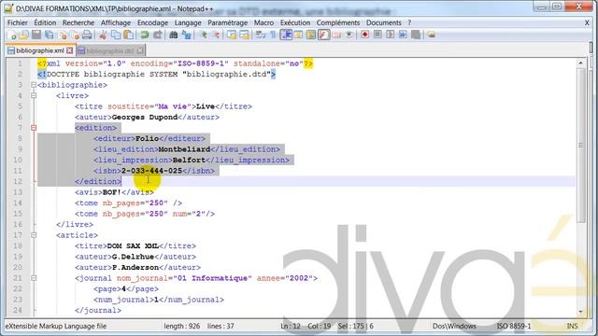Click the last toolbar icon after the macro buttons
Screen dimensions: 598x336
[x=432, y=35]
